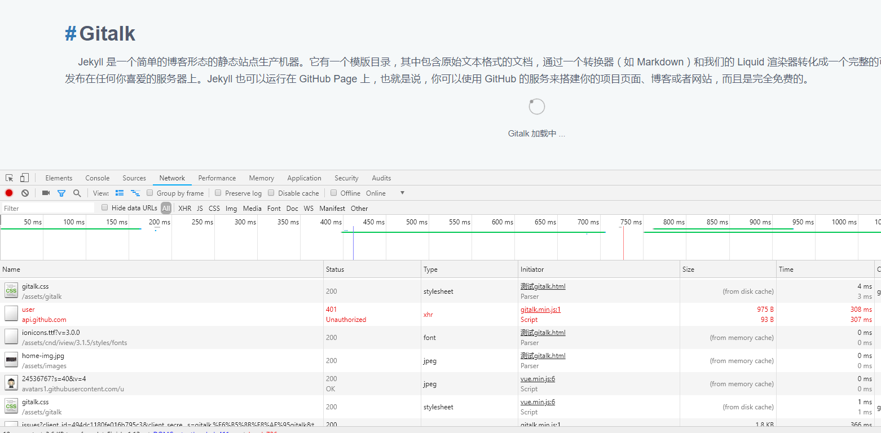The height and width of the screenshot is (433, 881).
Task: Enable the Preserve log checkbox
Action: (x=218, y=193)
